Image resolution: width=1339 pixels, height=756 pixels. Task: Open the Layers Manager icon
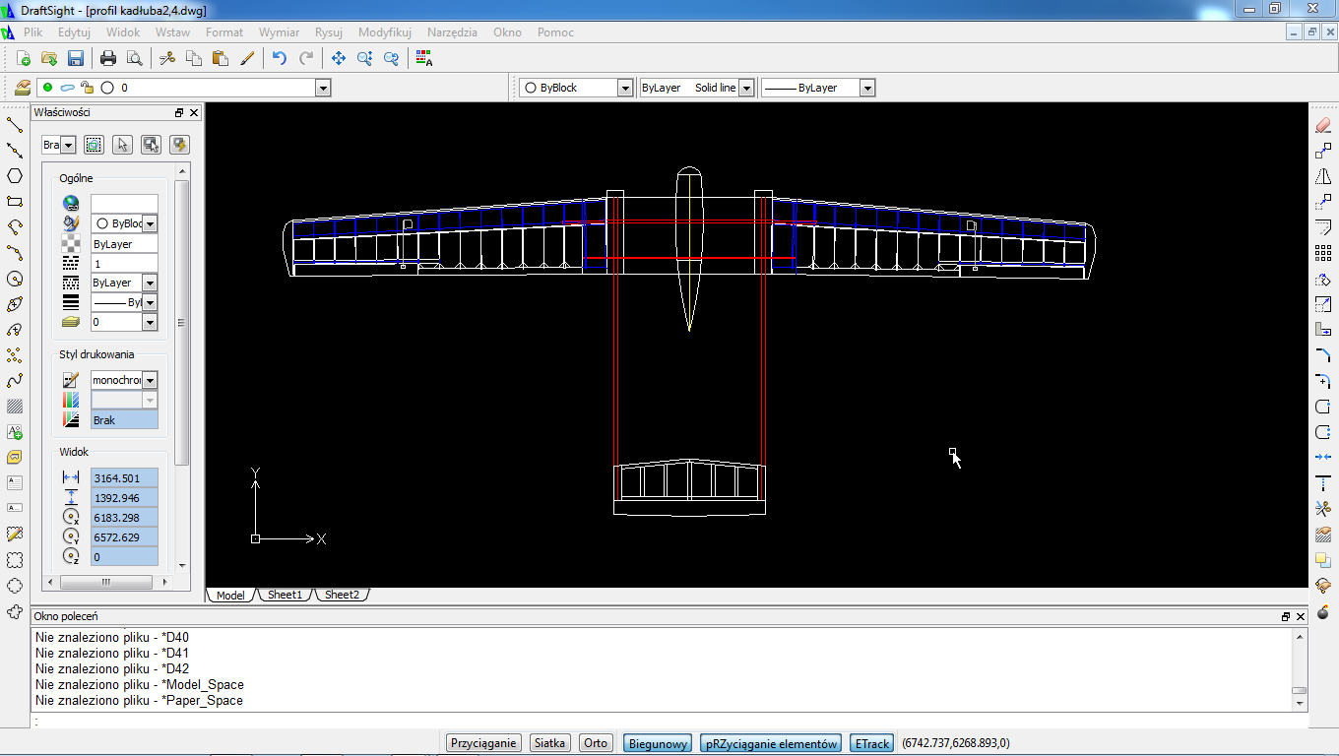click(22, 88)
